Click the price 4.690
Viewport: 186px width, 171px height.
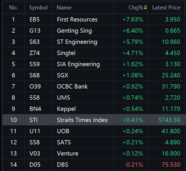(173, 142)
